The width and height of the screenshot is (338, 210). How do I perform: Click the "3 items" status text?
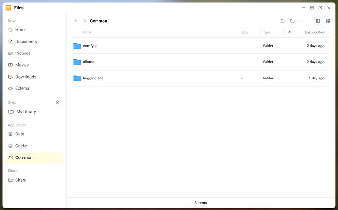[201, 203]
